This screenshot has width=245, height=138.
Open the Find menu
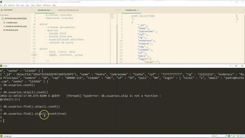coord(18,5)
